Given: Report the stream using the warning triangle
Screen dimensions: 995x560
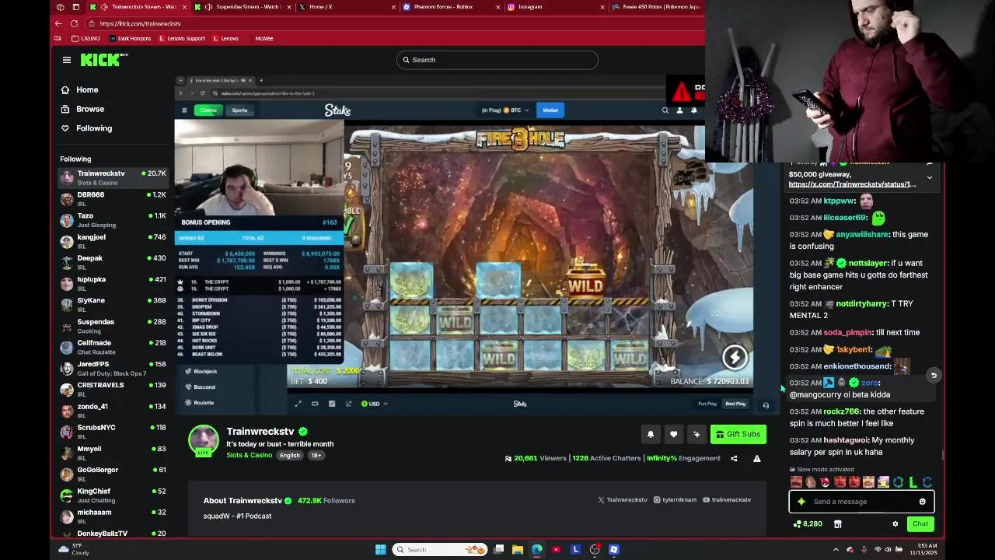Looking at the screenshot, I should point(756,458).
